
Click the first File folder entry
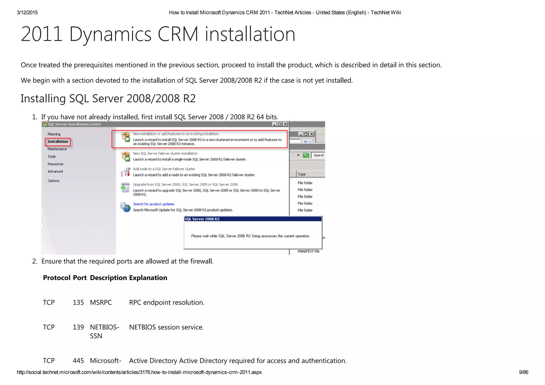pos(305,183)
